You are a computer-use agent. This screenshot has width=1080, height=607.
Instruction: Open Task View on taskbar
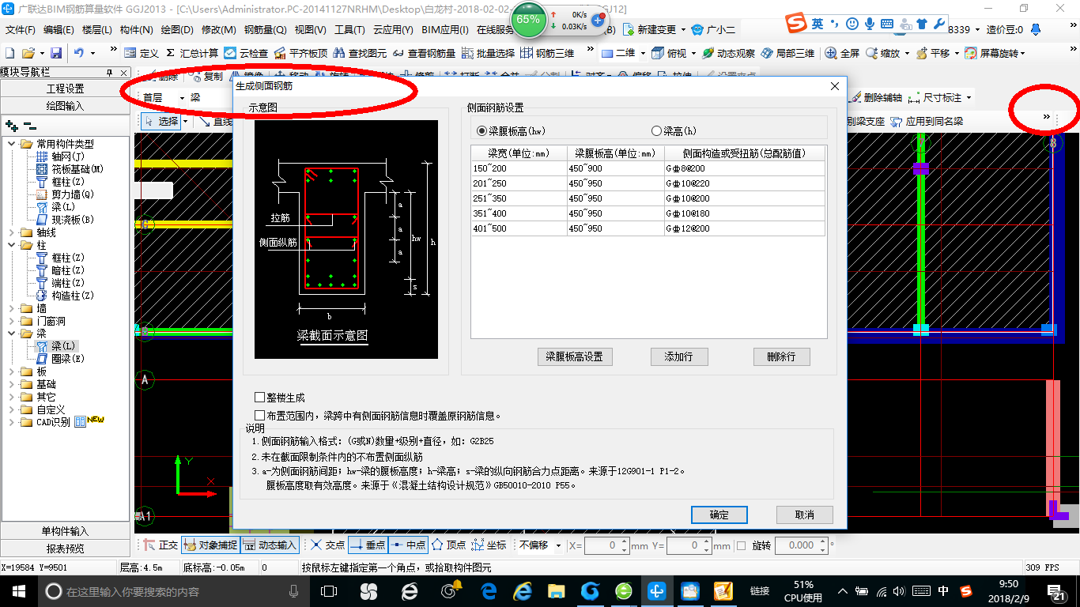coord(329,590)
